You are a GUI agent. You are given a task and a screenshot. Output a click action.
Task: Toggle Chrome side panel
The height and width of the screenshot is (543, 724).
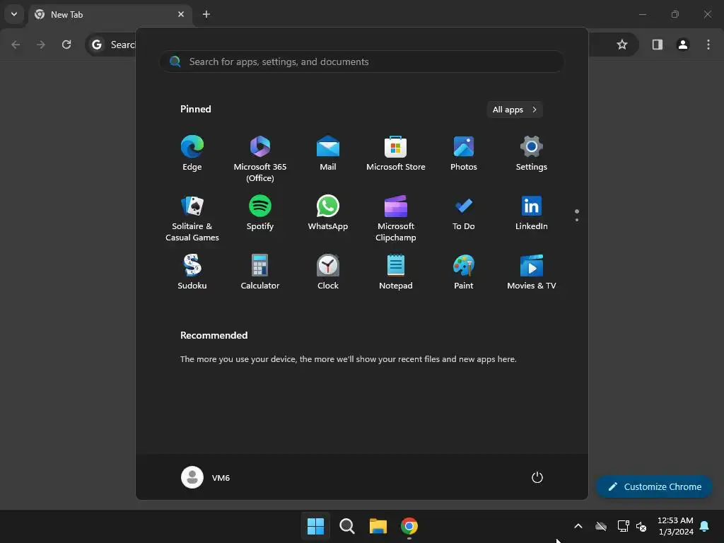657,45
